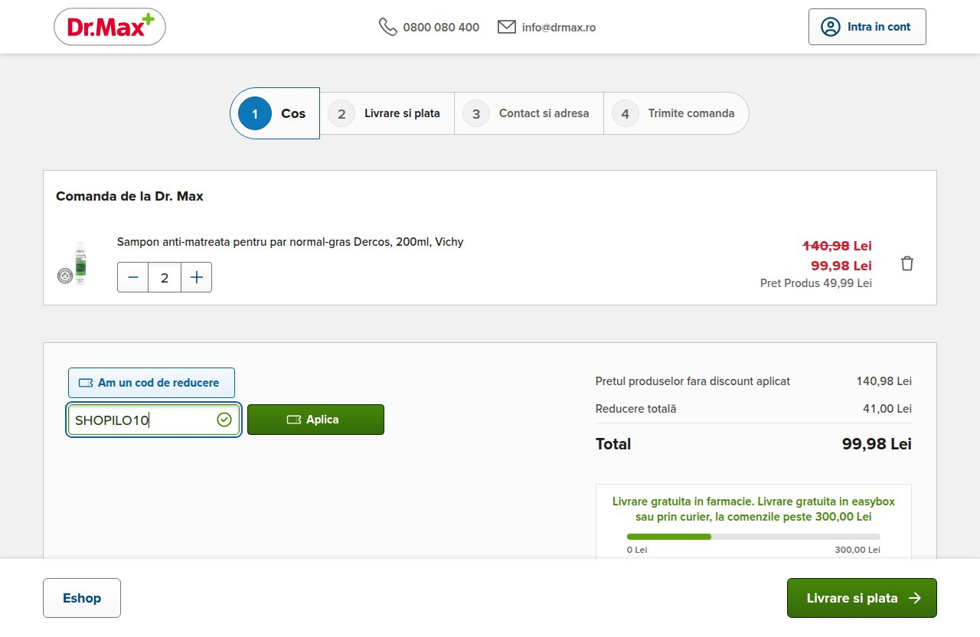Click the Dr.Max logo

pyautogui.click(x=109, y=27)
